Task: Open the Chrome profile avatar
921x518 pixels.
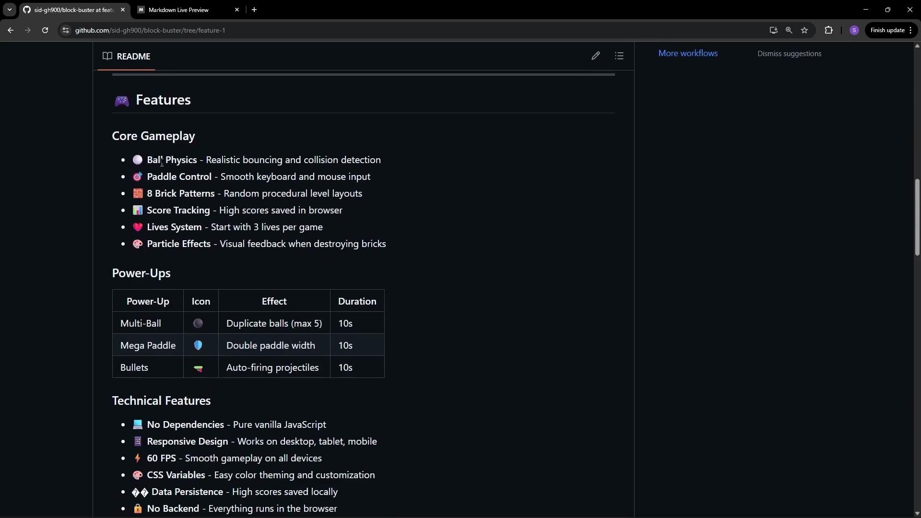Action: pos(854,30)
